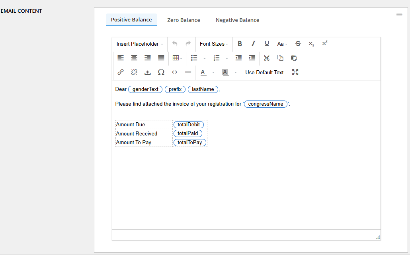The image size is (410, 255).
Task: Click the Use Default Text button
Action: pos(264,72)
